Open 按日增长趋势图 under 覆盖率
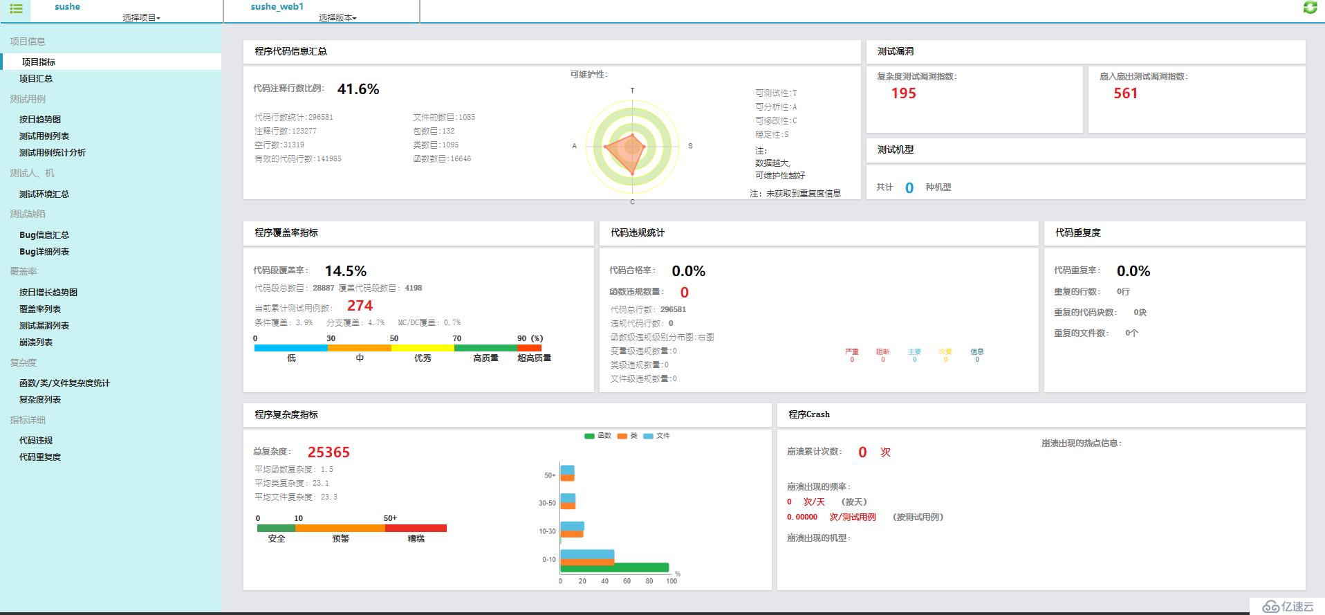Viewport: 1325px width, 615px height. click(48, 293)
